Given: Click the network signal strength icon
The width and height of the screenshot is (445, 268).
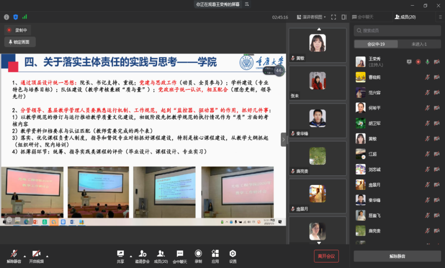Looking at the screenshot, I should 25,17.
